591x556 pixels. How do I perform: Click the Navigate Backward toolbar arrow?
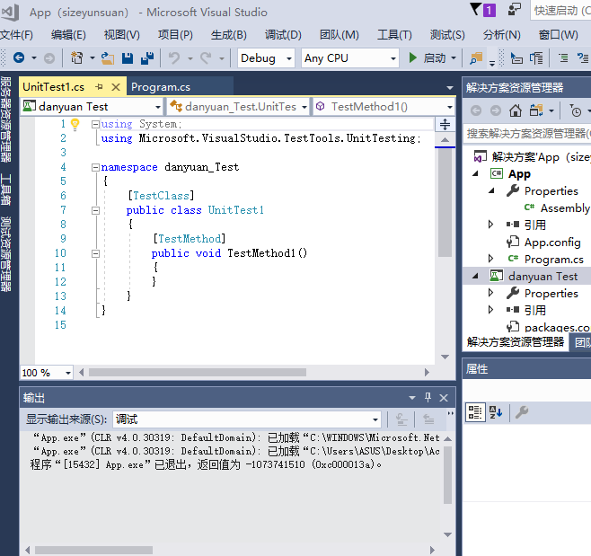pyautogui.click(x=19, y=58)
